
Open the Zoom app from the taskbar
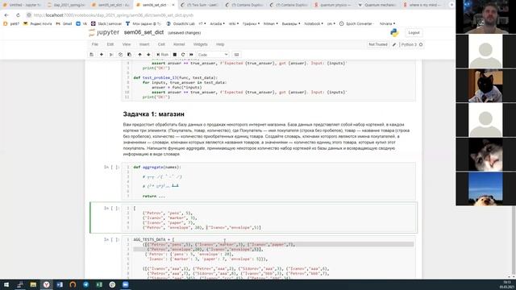[x=126, y=284]
